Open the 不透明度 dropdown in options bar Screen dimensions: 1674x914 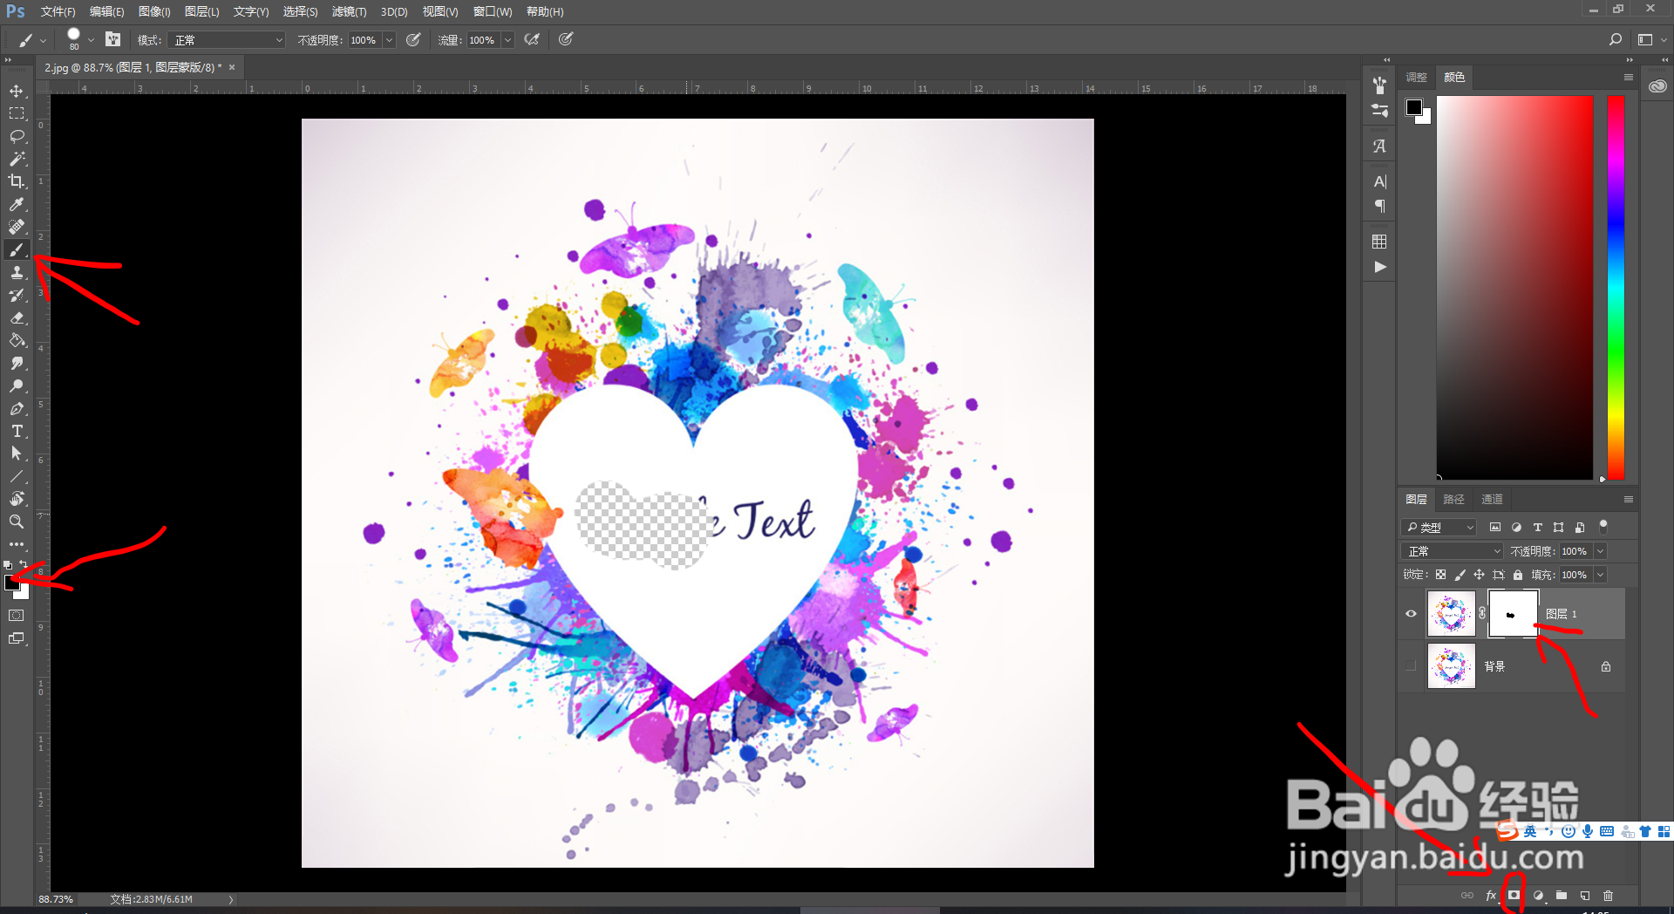pos(389,40)
